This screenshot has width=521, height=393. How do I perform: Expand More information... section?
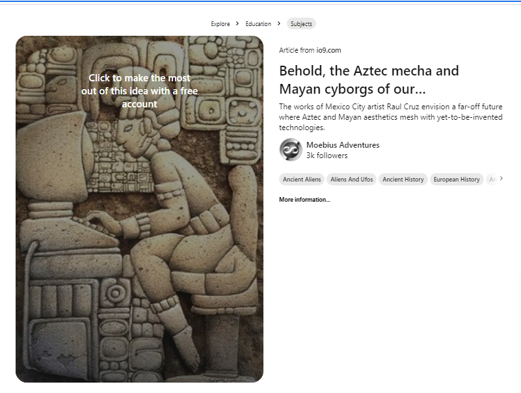click(304, 200)
